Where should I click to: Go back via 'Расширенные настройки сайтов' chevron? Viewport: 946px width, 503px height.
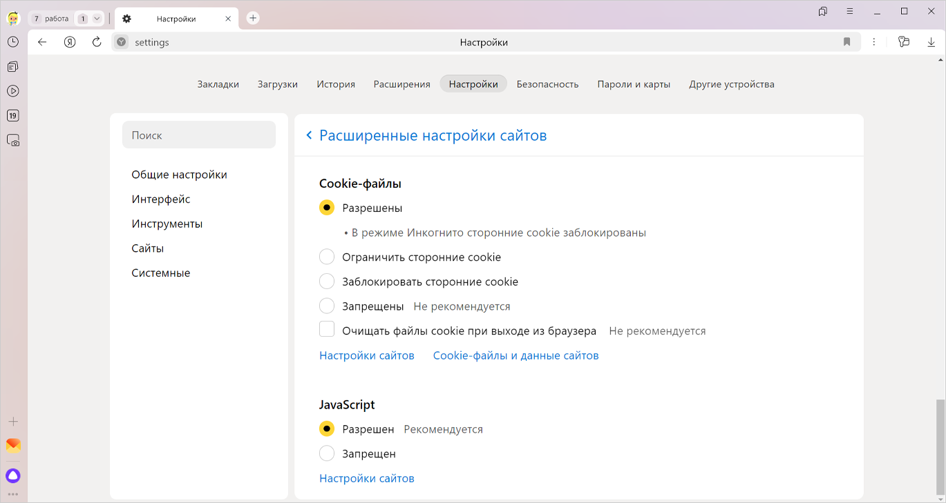(310, 136)
